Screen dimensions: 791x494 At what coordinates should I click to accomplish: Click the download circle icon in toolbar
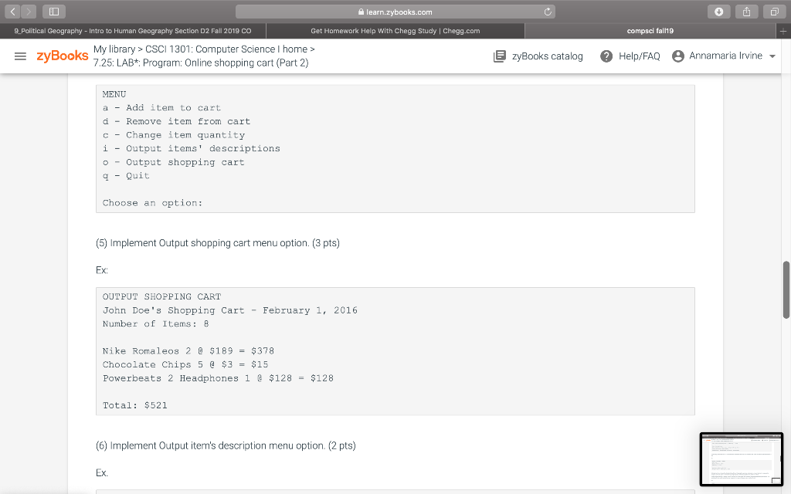pos(718,12)
